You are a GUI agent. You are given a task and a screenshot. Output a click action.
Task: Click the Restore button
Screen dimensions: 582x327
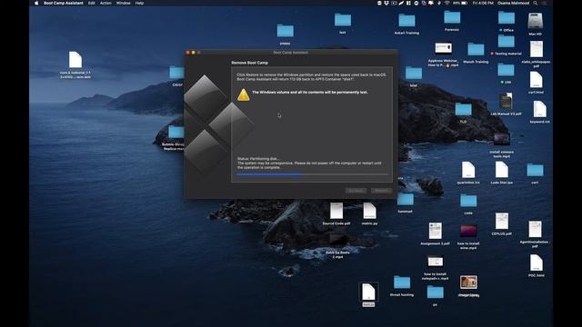(381, 191)
